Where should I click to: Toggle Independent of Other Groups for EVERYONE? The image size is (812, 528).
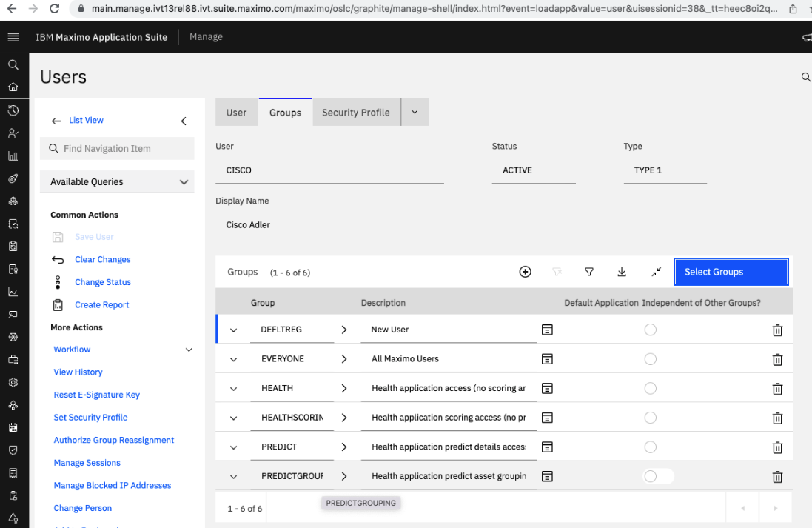(651, 359)
